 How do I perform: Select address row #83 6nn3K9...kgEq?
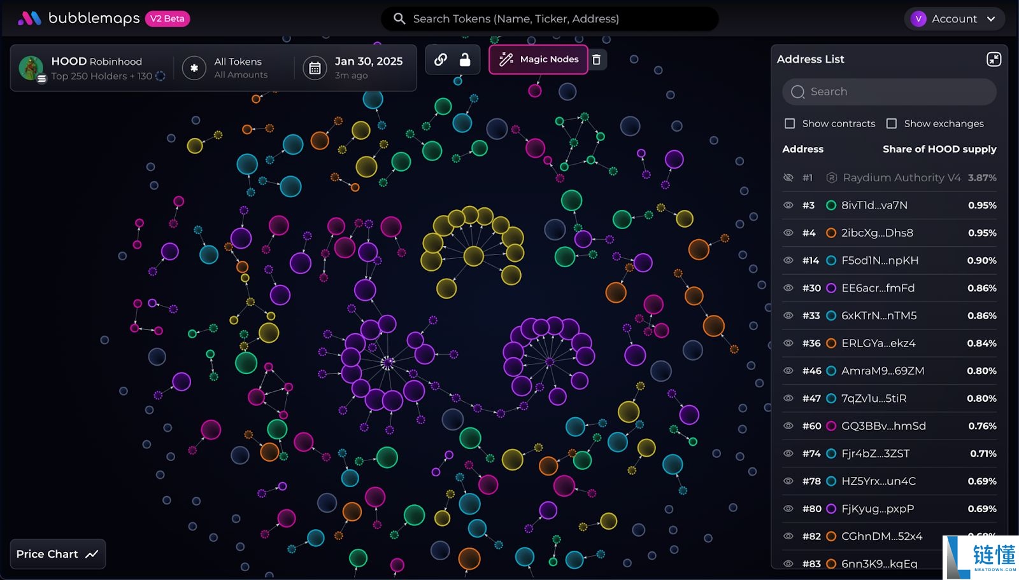pos(889,563)
